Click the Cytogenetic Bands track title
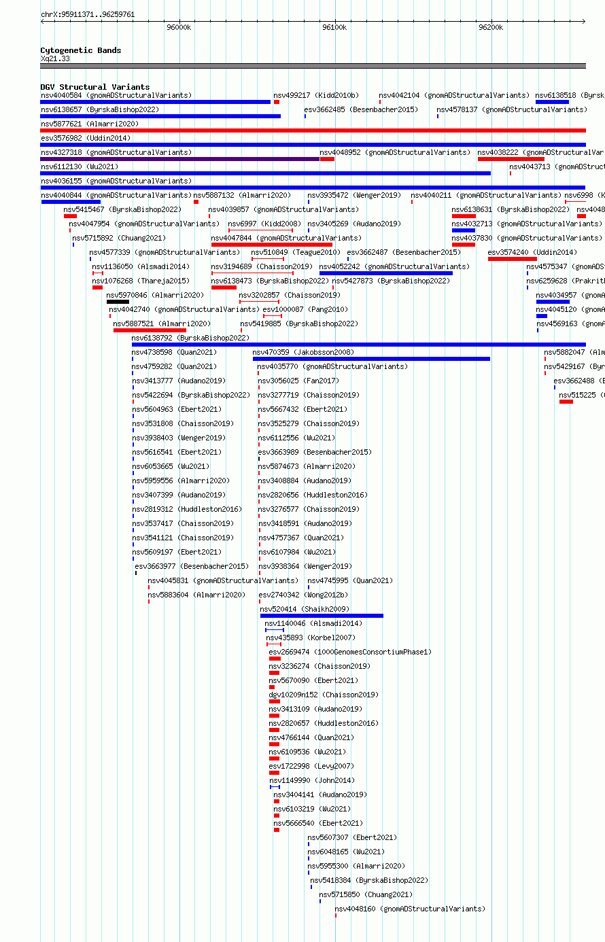This screenshot has width=605, height=942. tap(81, 50)
